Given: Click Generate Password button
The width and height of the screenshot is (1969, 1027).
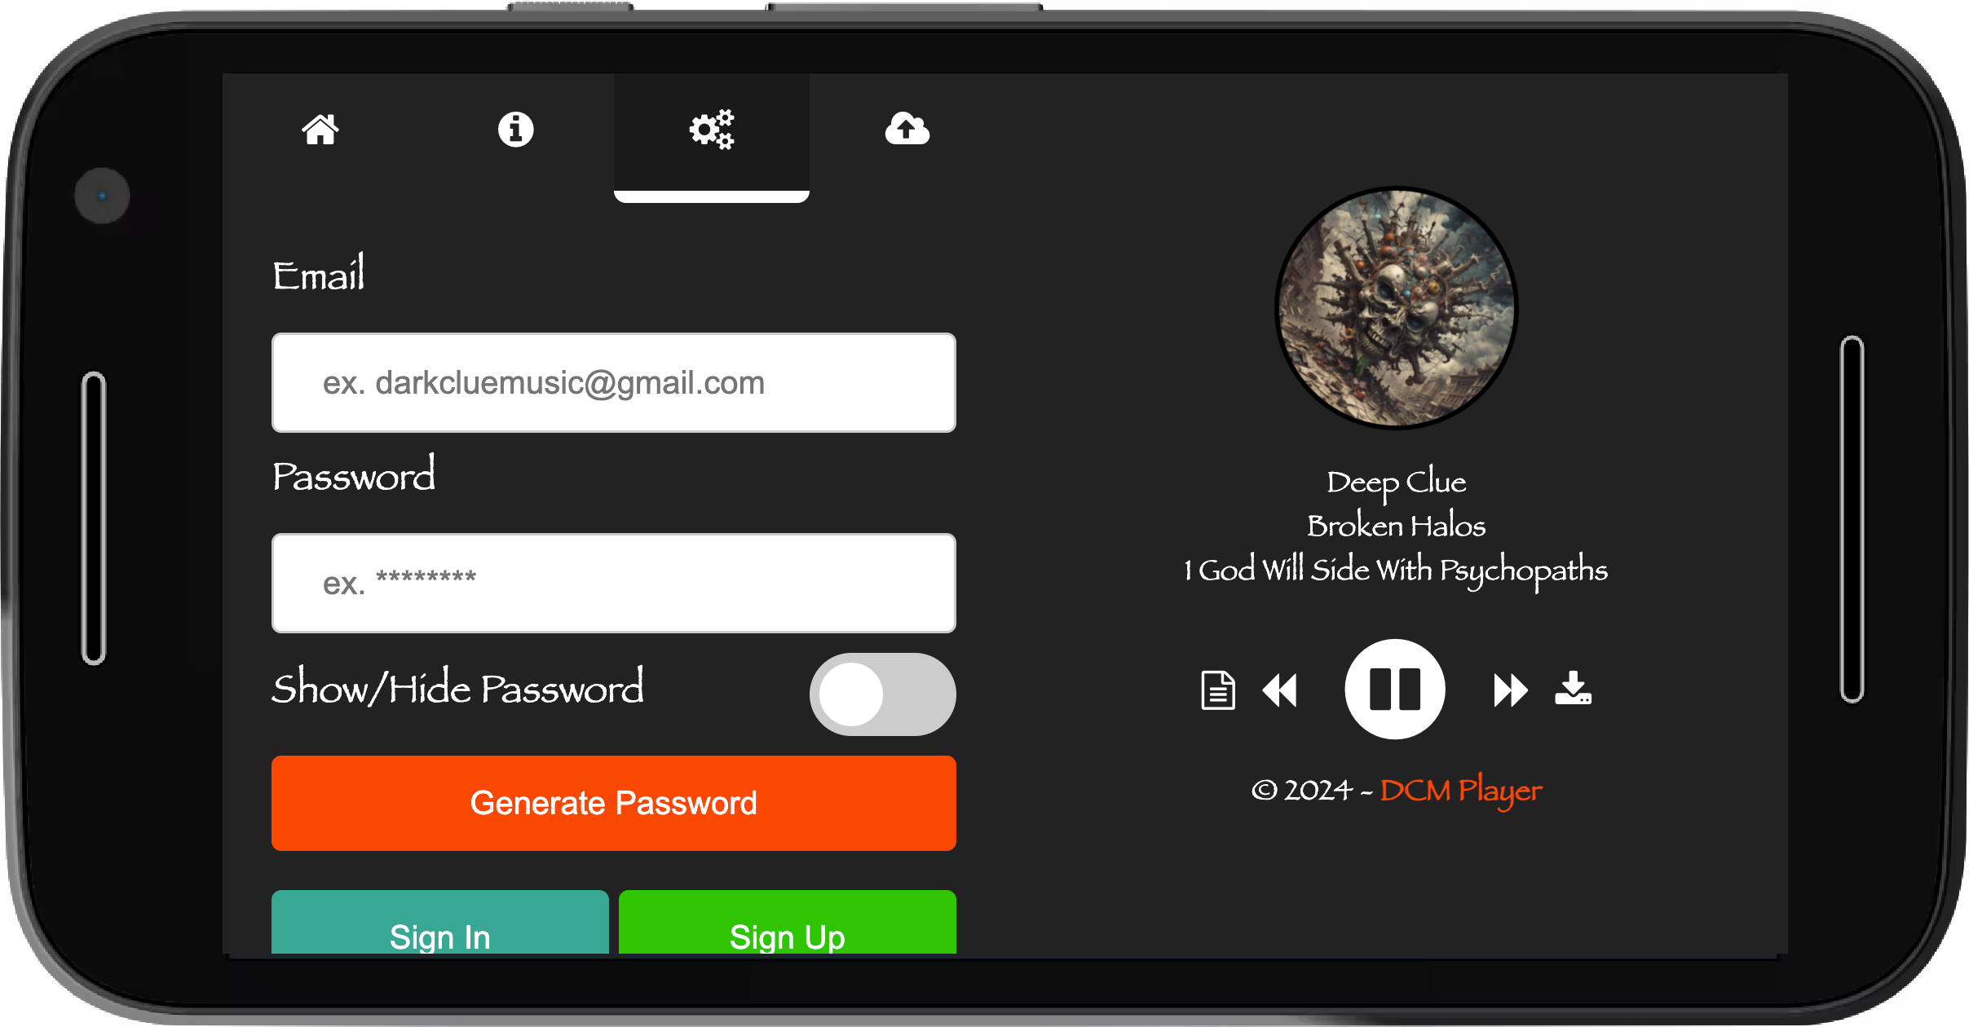Looking at the screenshot, I should point(615,803).
